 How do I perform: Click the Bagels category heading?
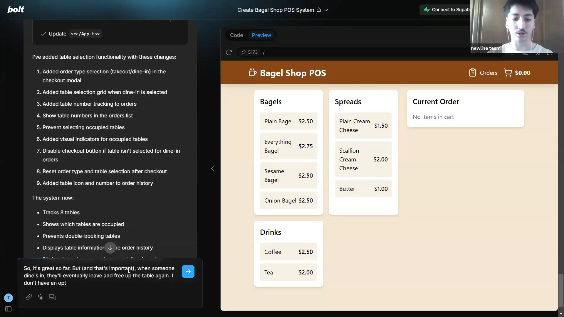[x=271, y=102]
